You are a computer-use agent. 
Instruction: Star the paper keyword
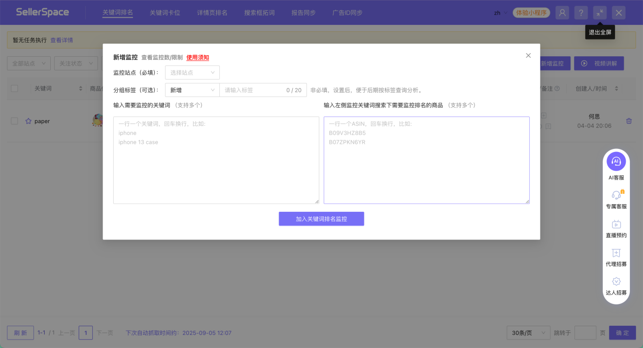tap(28, 121)
